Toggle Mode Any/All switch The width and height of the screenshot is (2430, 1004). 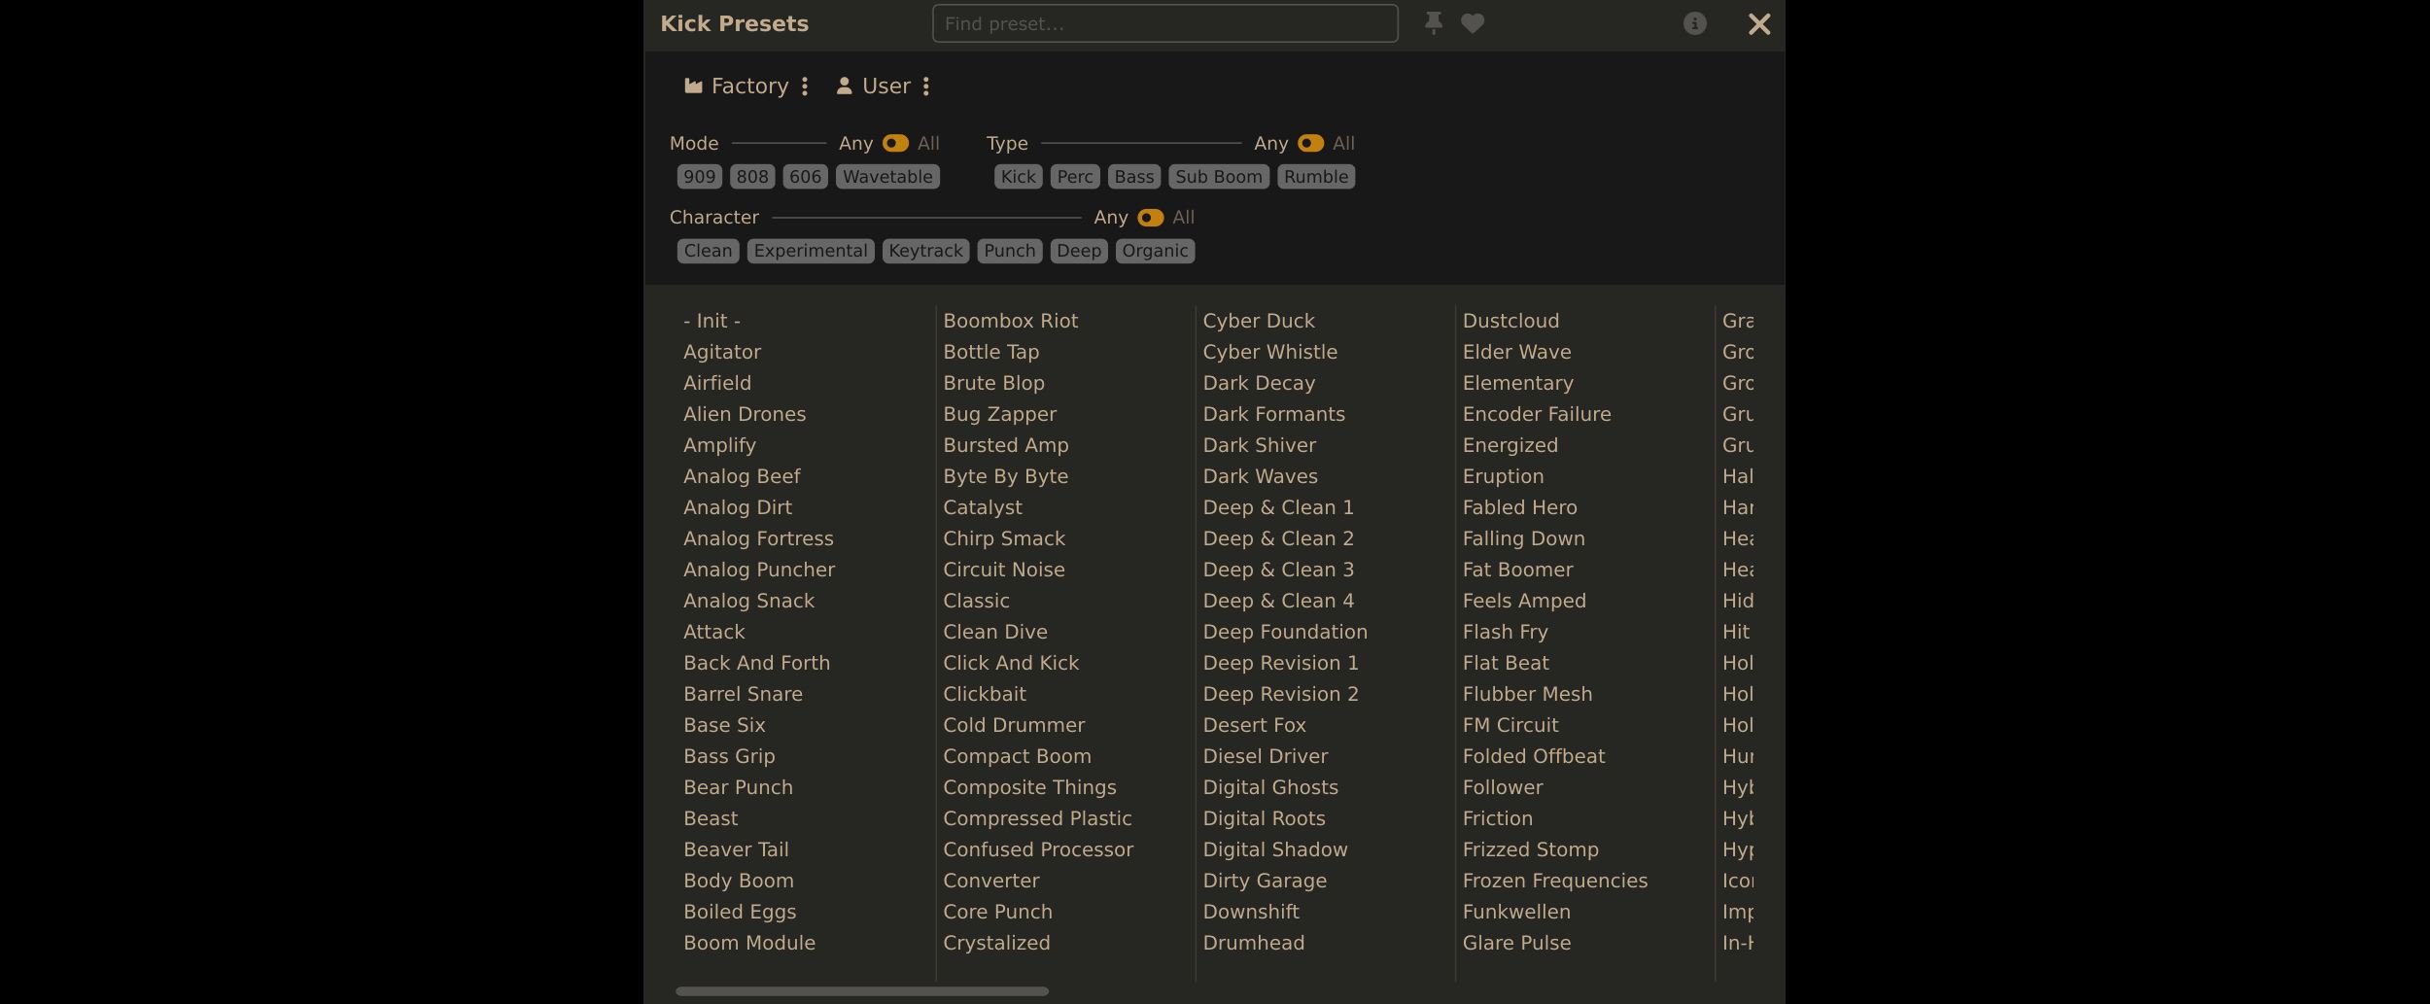pyautogui.click(x=895, y=144)
